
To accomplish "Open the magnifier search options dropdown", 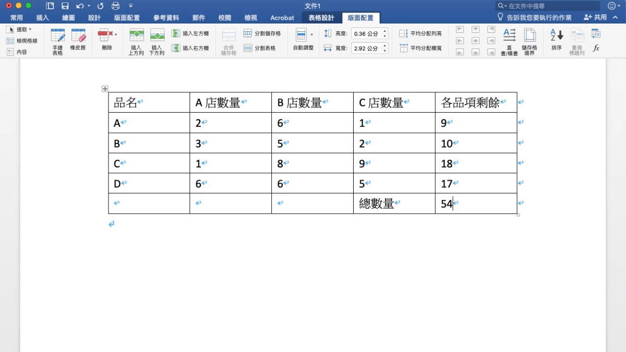I will (502, 6).
